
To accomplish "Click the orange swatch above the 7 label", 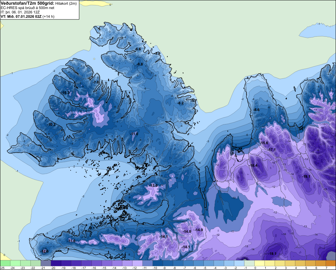I will pyautogui.click(x=331, y=263).
